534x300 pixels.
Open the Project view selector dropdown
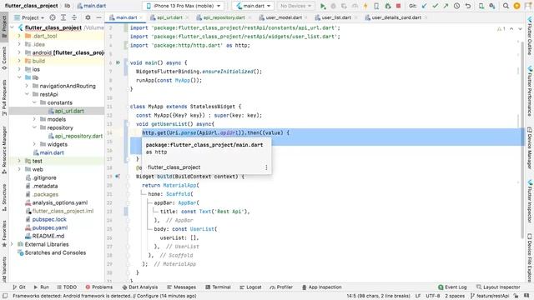pos(30,17)
